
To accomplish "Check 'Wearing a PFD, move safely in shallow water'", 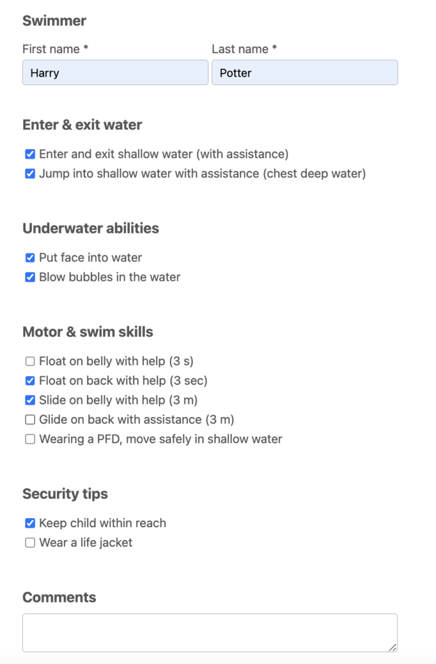I will click(x=30, y=439).
